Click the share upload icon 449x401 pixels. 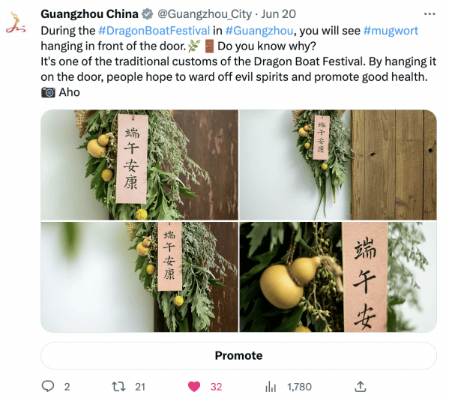[361, 387]
